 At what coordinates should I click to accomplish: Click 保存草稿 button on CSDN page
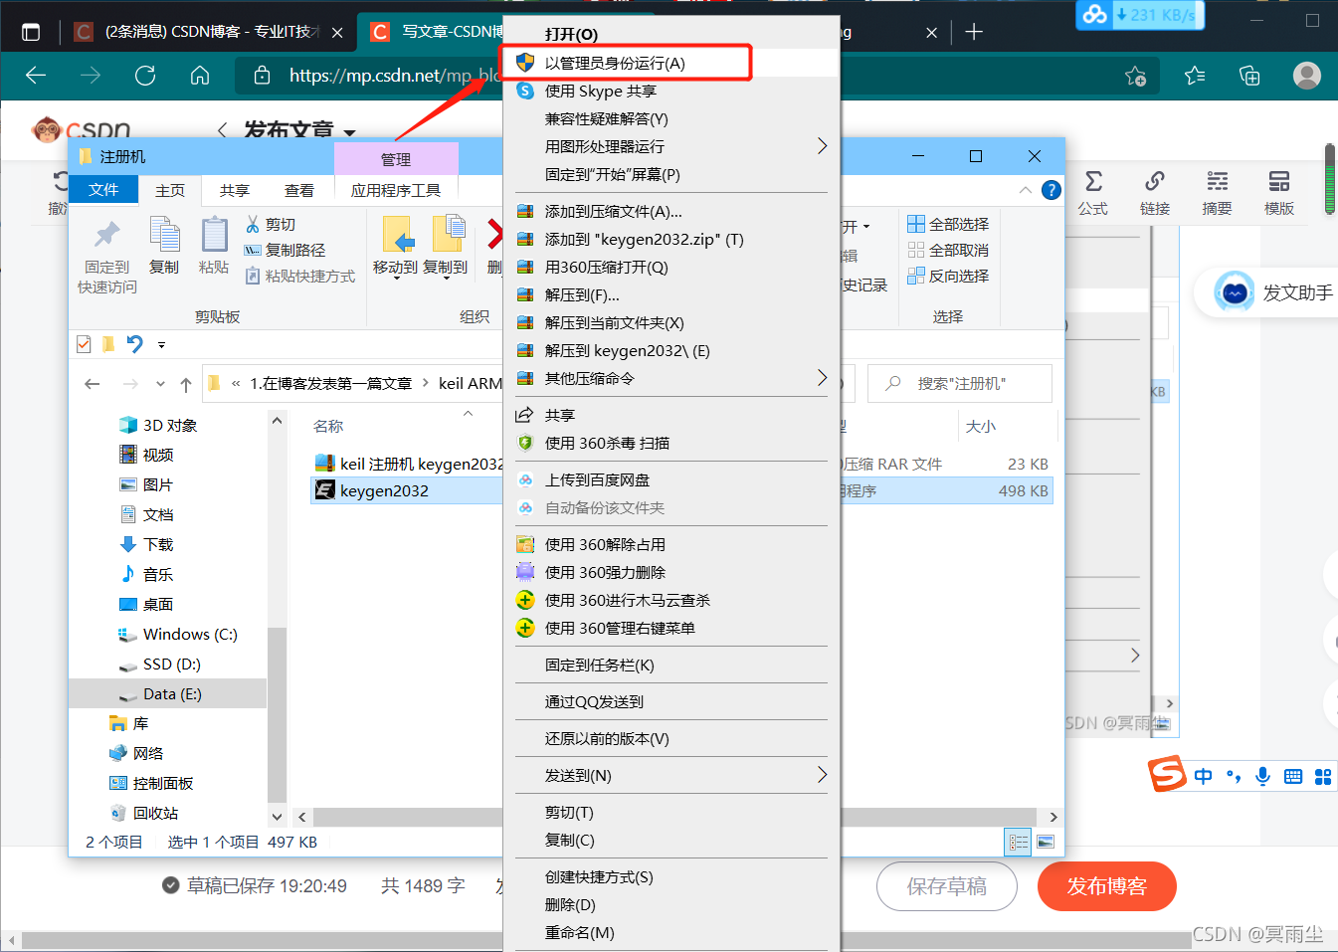tap(946, 885)
